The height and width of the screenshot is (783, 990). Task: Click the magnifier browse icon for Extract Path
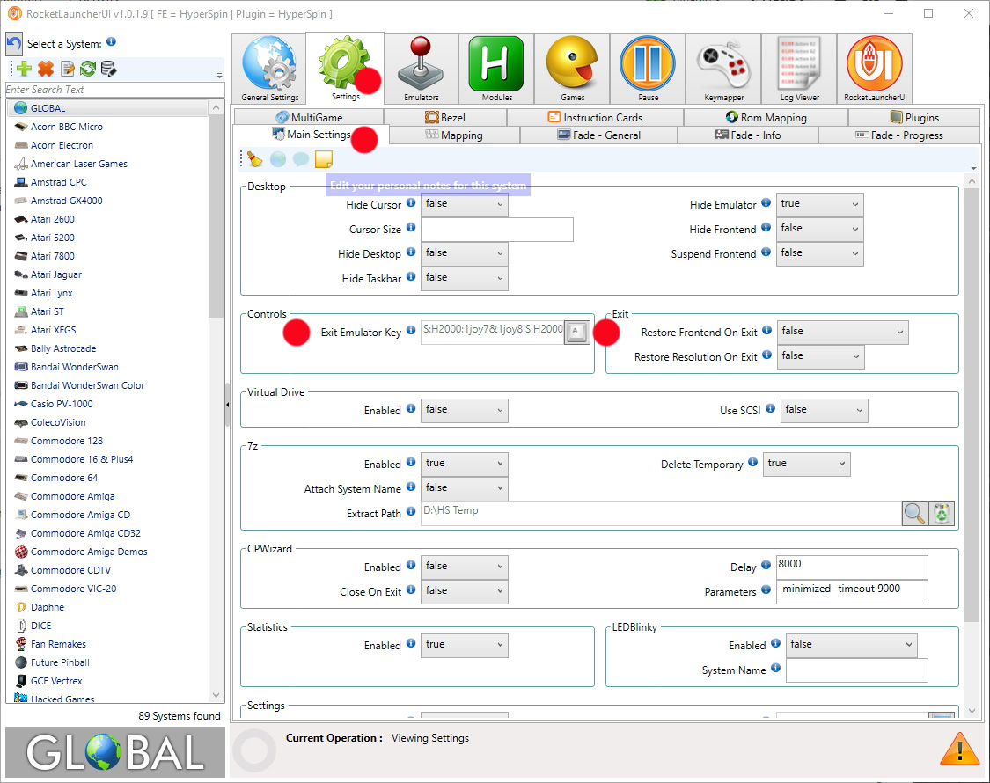pos(915,514)
